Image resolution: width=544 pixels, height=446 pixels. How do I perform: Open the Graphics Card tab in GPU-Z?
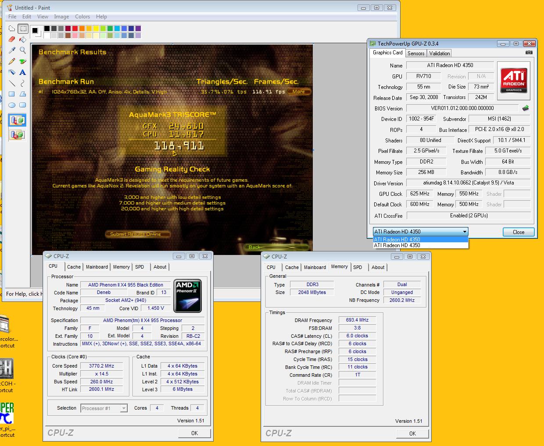tap(387, 53)
